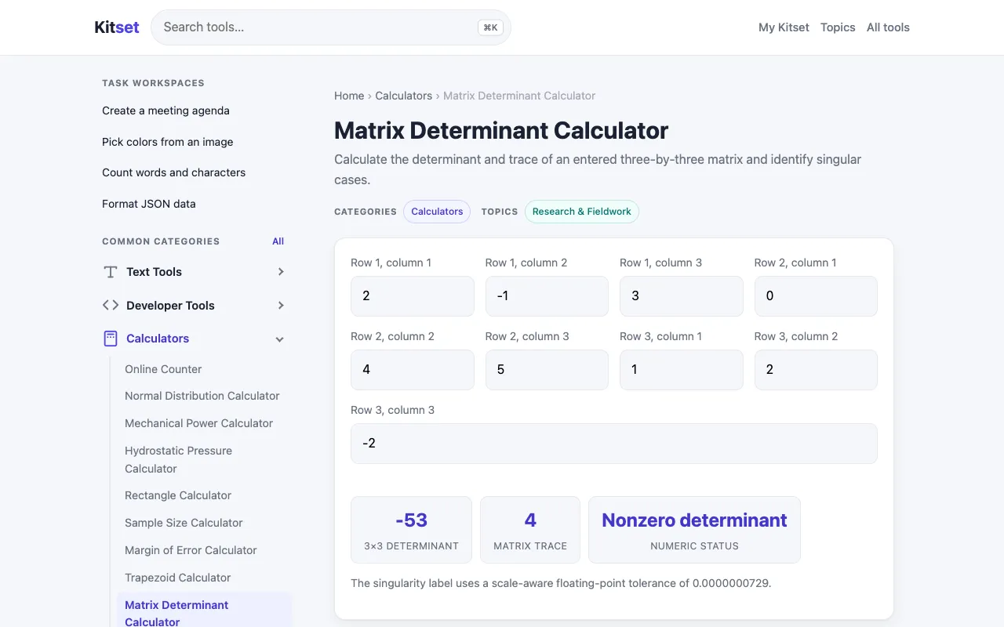Open My Kitset from the top navigation
This screenshot has height=627, width=1004.
pos(784,27)
